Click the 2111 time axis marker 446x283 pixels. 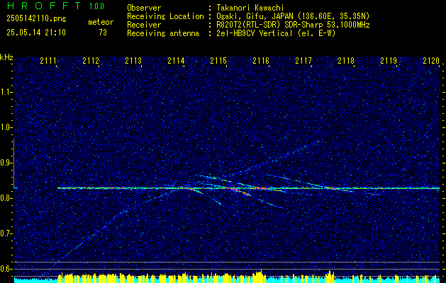[x=48, y=61]
